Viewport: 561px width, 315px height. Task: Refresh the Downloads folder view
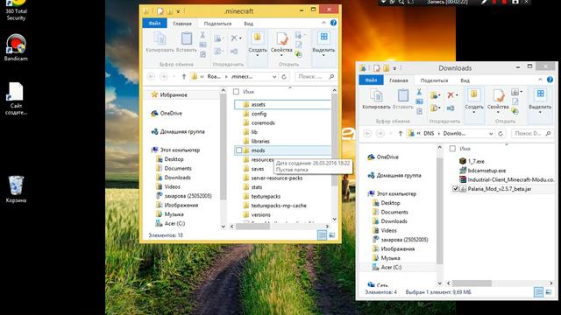click(501, 134)
